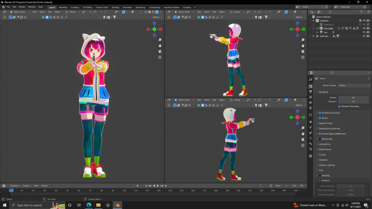Viewport: 372px width, 209px height.
Task: Toggle camera view icon in left viewport
Action: (160, 51)
